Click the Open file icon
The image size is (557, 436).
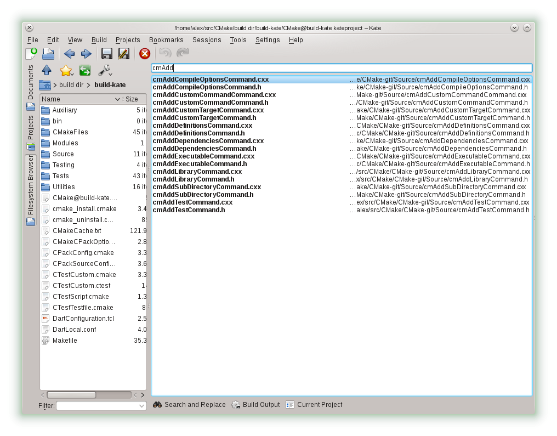[x=48, y=53]
